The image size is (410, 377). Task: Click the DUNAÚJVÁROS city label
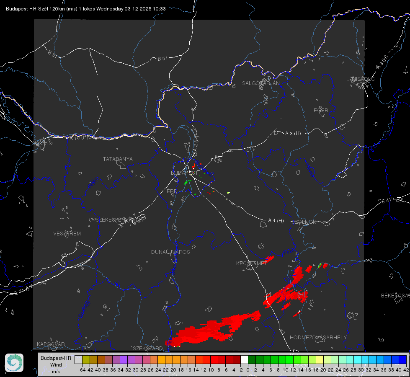click(170, 252)
